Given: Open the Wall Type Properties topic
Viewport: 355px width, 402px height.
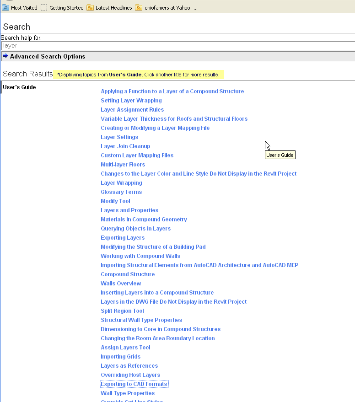Looking at the screenshot, I should [x=128, y=393].
